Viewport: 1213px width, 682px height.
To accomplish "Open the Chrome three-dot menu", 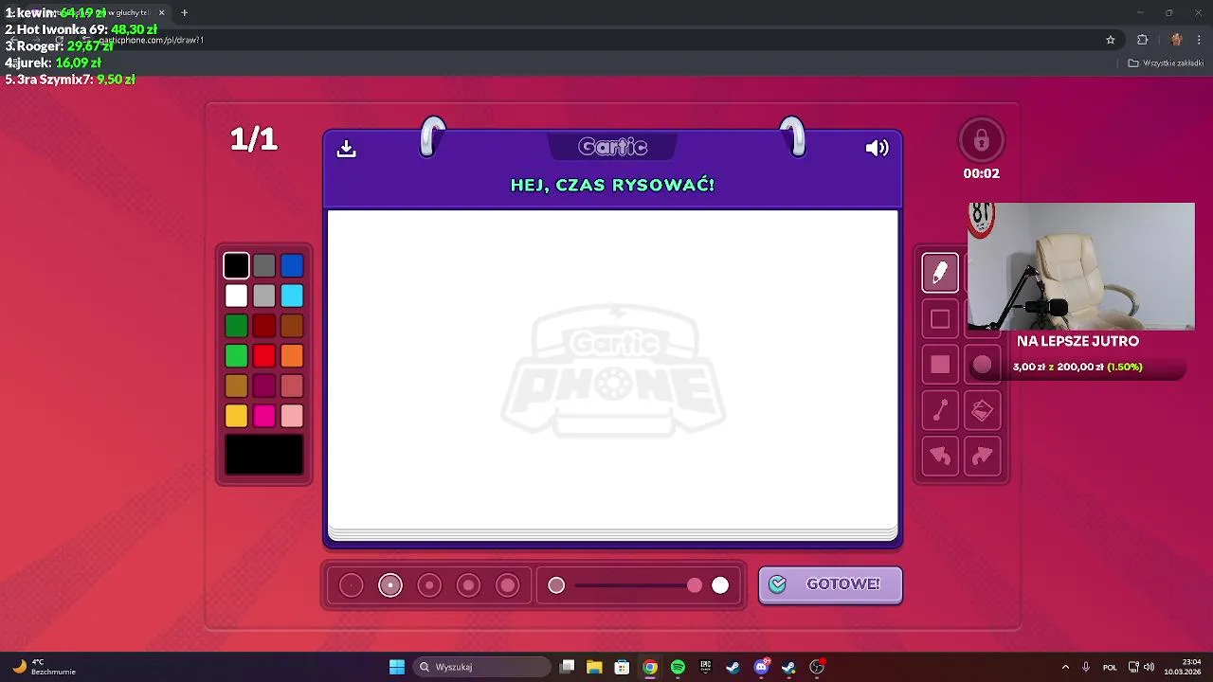I will [x=1200, y=40].
